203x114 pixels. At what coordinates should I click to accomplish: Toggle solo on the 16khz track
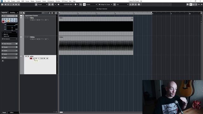[28, 18]
